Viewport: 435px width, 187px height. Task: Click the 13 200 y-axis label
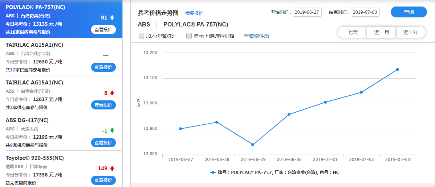(x=150, y=53)
